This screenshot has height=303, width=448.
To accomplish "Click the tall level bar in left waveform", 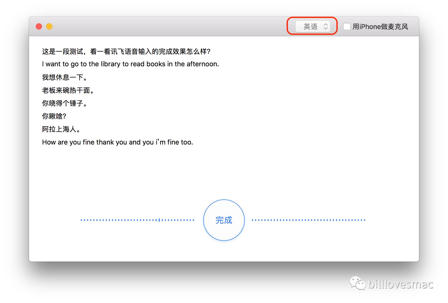I will pos(159,220).
